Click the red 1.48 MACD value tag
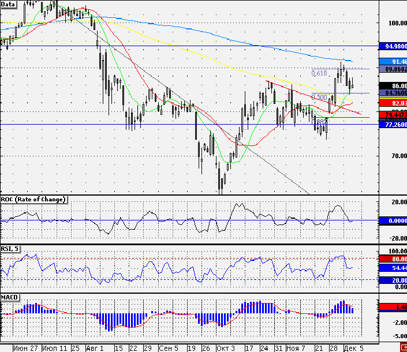407x352 pixels. click(393, 307)
